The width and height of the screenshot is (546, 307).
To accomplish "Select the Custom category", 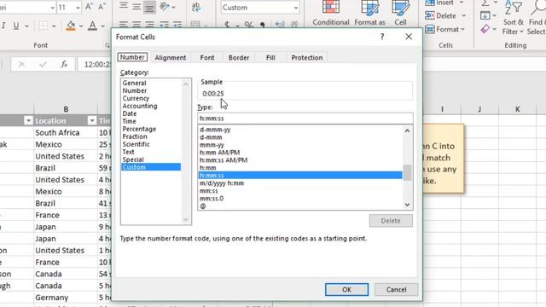I will [x=151, y=167].
